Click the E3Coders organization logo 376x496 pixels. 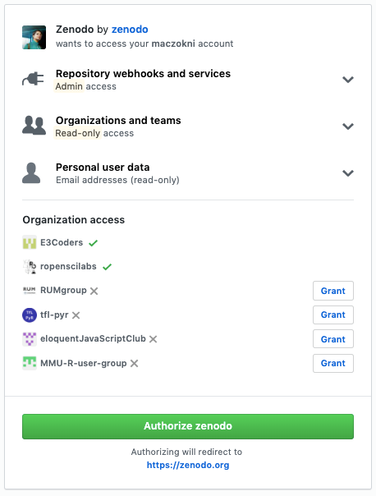[30, 242]
